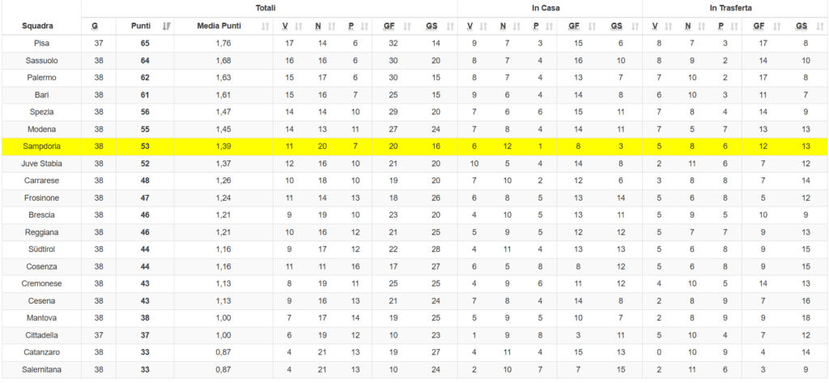Click the Media Punti sort arrows icon
The height and width of the screenshot is (383, 829).
pos(266,27)
